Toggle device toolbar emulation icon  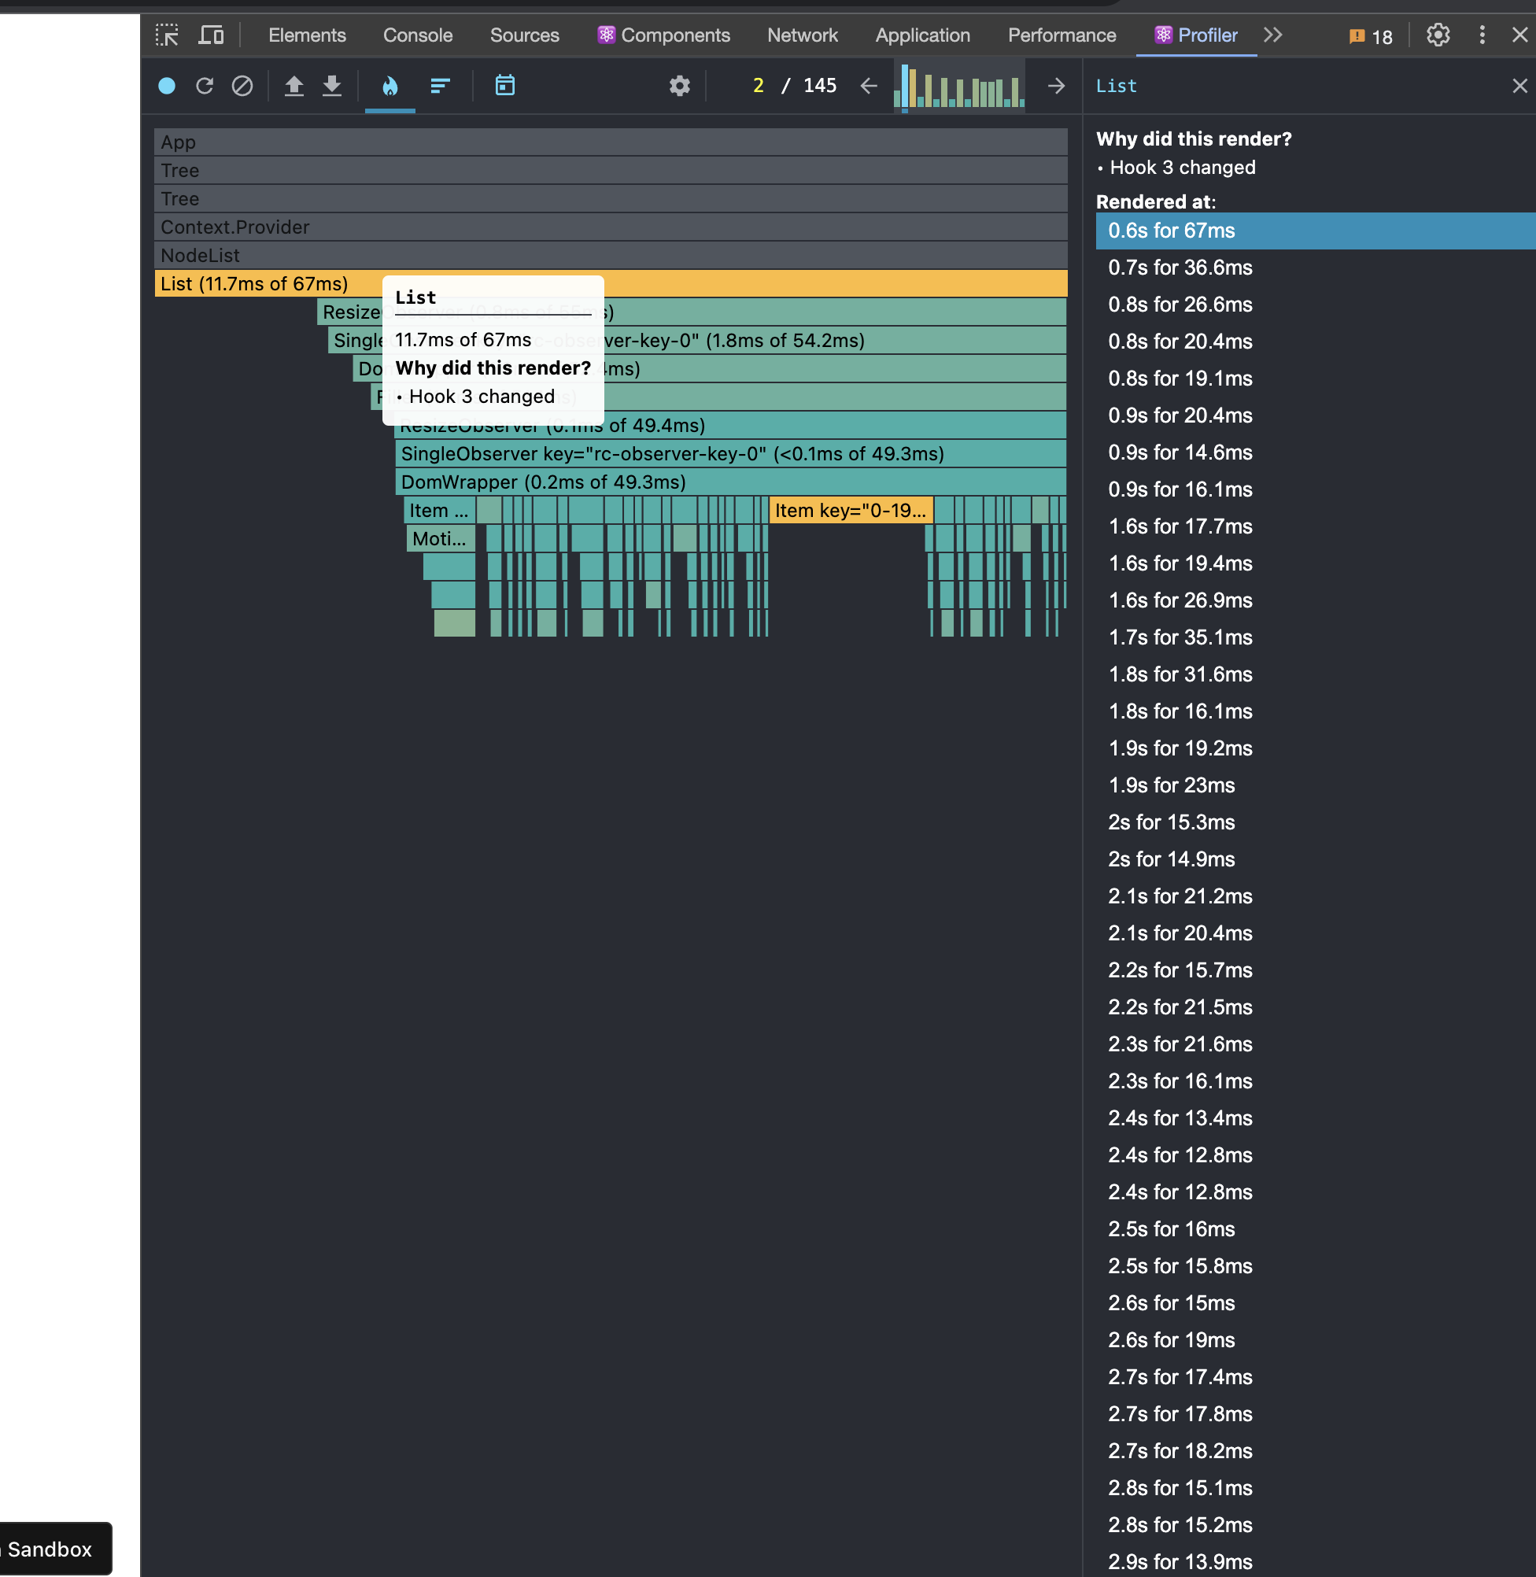(x=212, y=35)
